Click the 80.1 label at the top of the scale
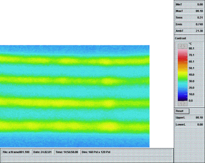Image resolution: width=205 pixels, height=163 pixels. [x=191, y=49]
